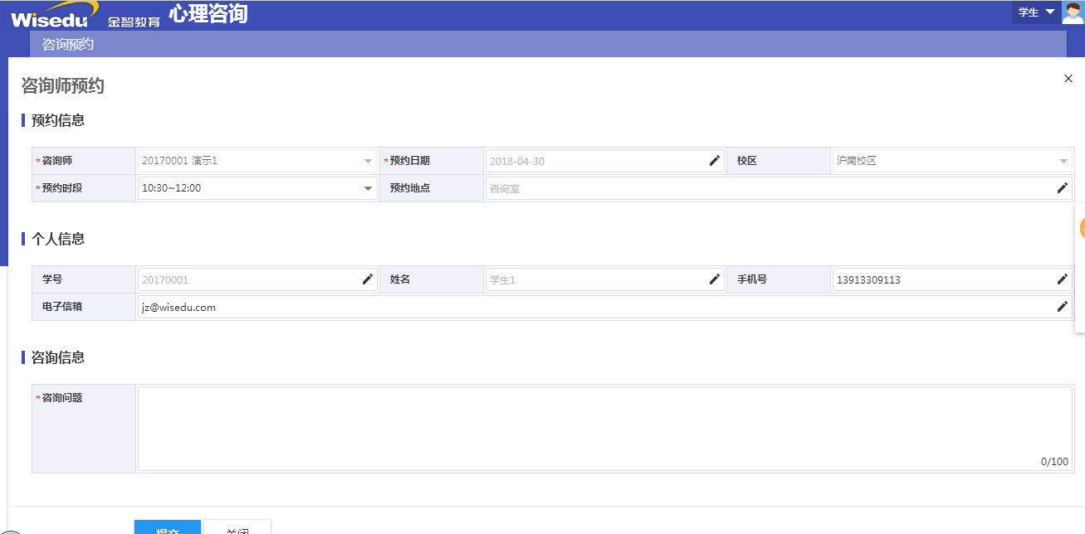Focus the 电子信箱 field jz@wisedu.com
This screenshot has width=1085, height=534.
pyautogui.click(x=605, y=307)
